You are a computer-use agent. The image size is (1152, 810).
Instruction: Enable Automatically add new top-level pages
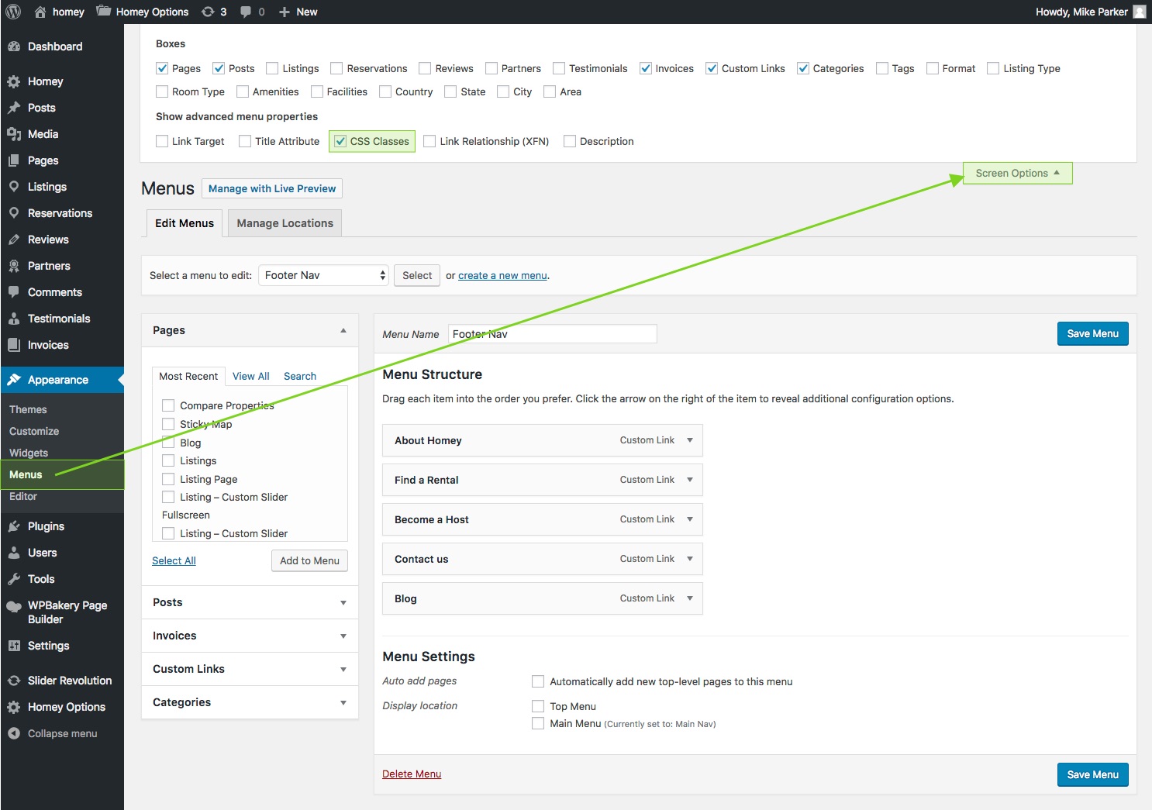pos(538,681)
